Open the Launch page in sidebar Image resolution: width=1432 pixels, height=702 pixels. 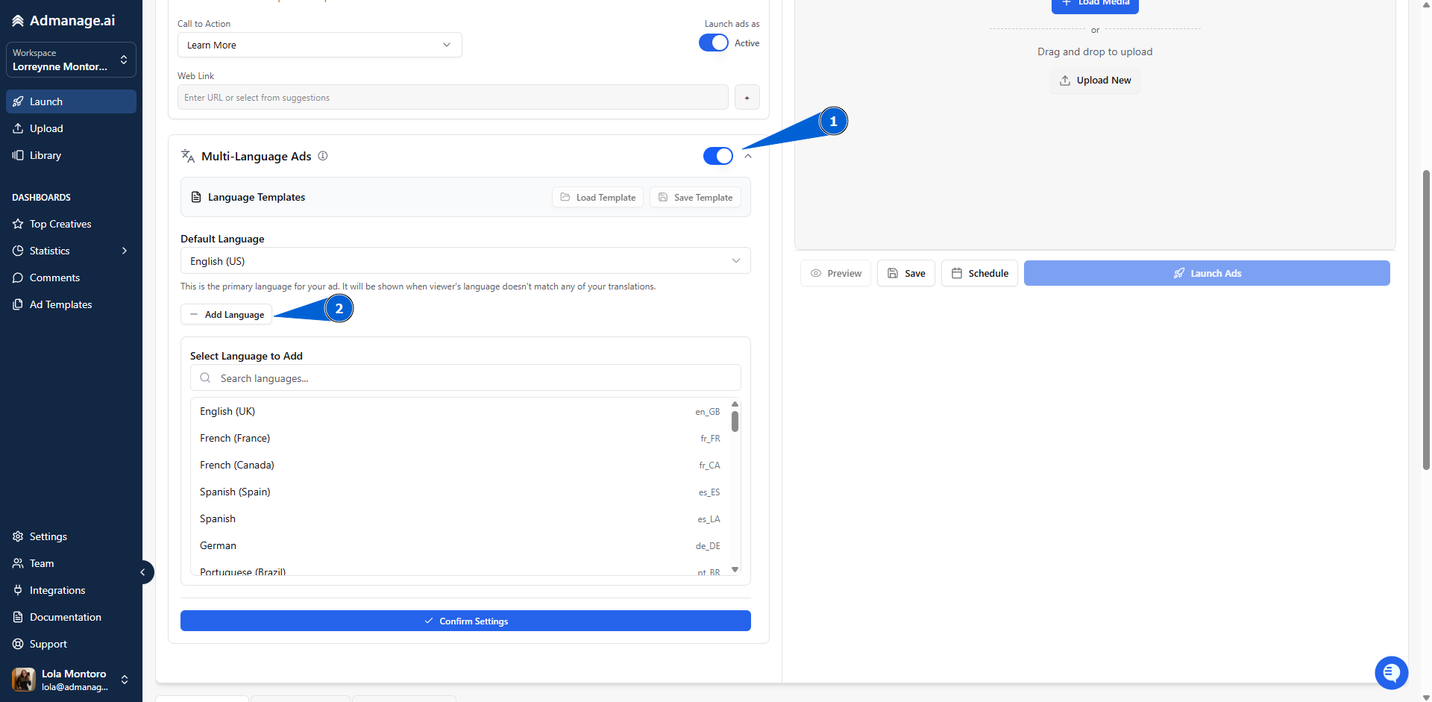[x=71, y=101]
